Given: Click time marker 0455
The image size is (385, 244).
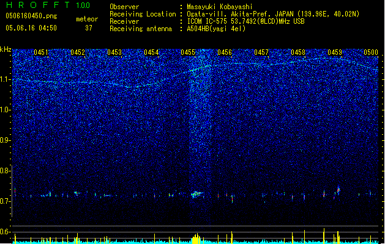Looking at the screenshot, I should coord(188,52).
